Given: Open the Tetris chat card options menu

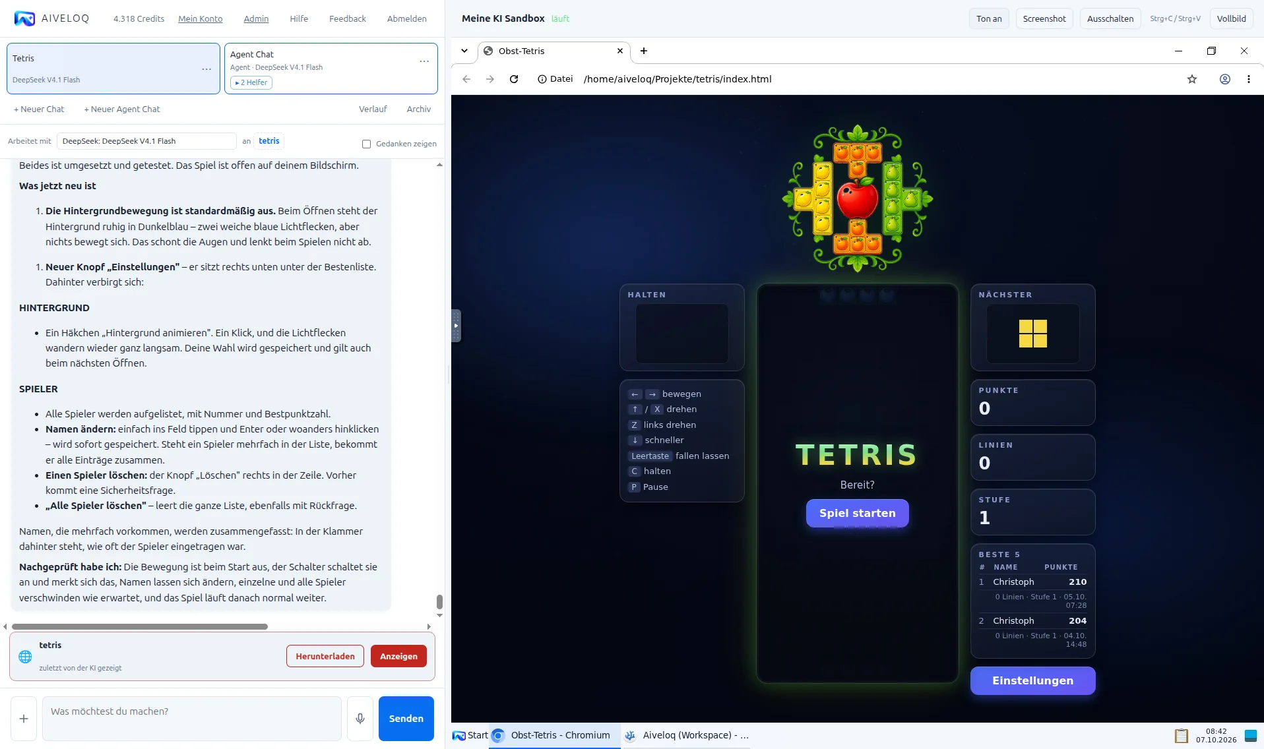Looking at the screenshot, I should [x=206, y=69].
